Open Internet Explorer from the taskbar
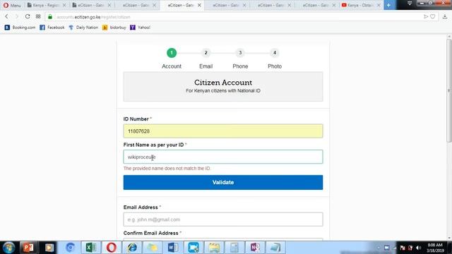This screenshot has width=452, height=254. point(132,248)
